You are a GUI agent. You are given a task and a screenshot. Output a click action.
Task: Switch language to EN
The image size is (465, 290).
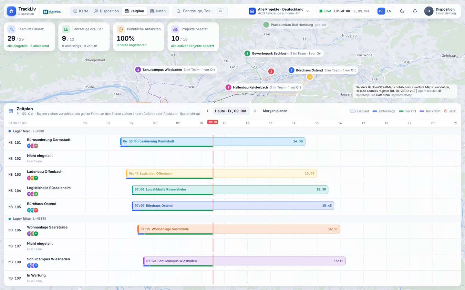coord(389,11)
